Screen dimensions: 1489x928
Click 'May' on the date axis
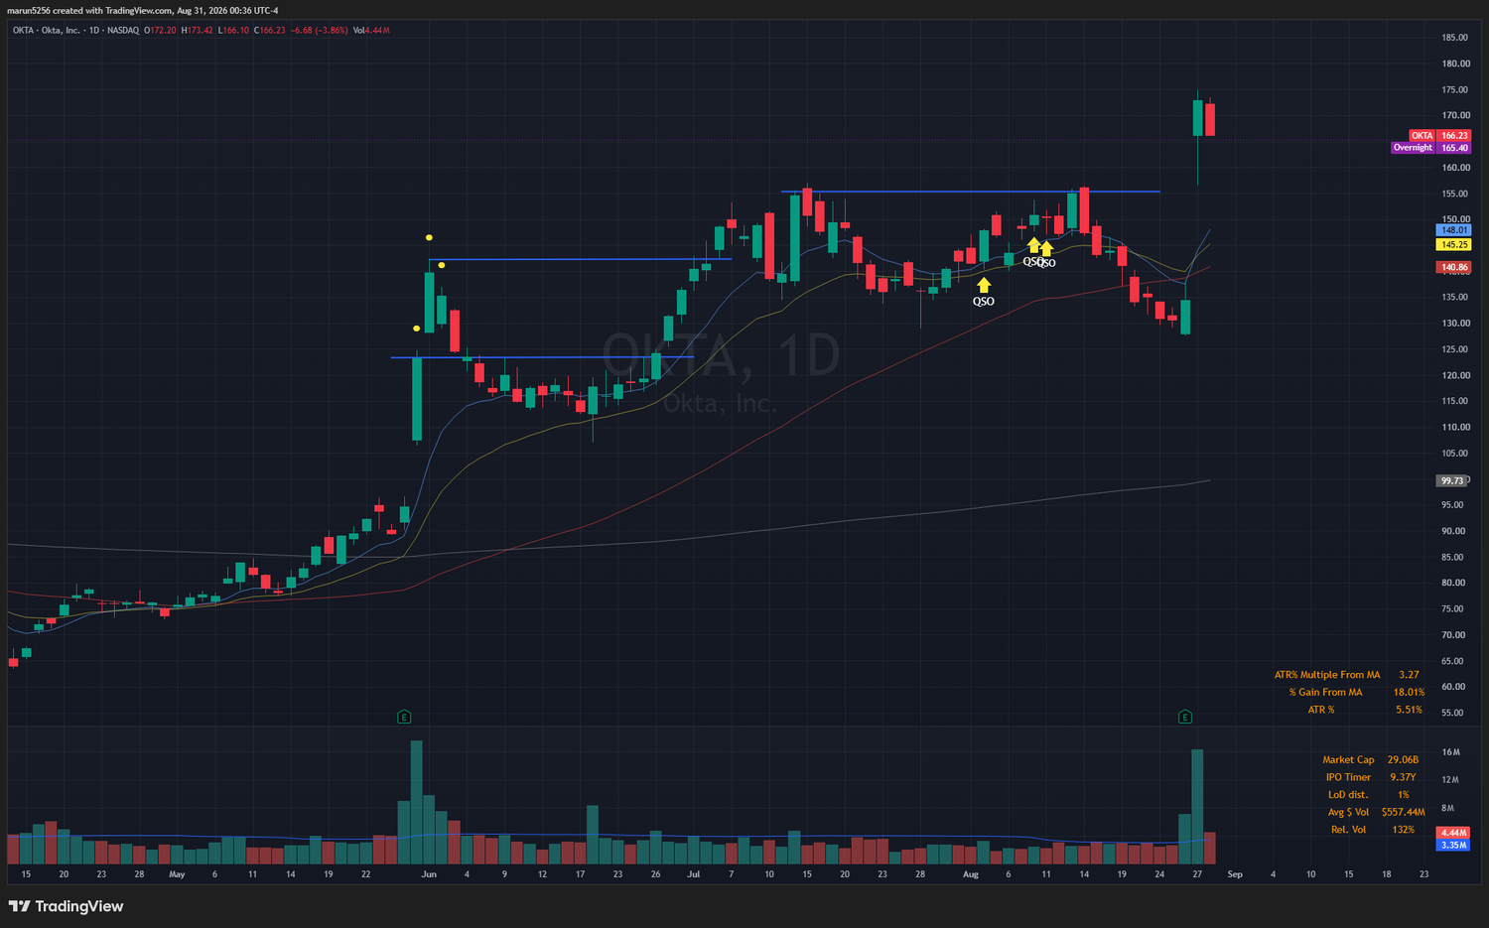tap(177, 874)
